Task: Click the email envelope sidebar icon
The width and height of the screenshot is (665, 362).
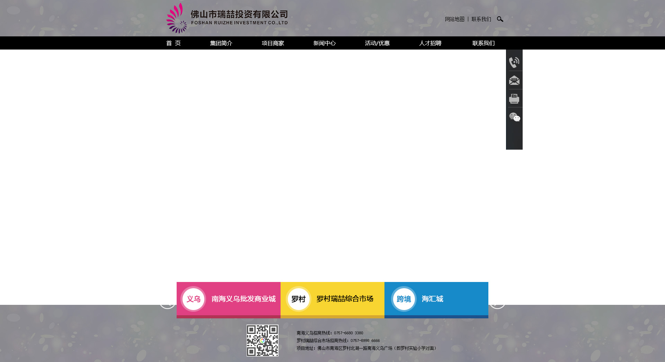Action: click(514, 80)
